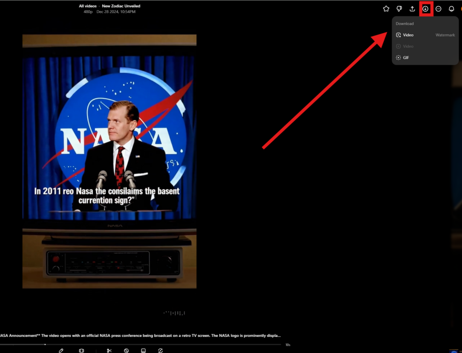462x353 pixels.
Task: Open the three-dots more options menu
Action: pyautogui.click(x=438, y=9)
